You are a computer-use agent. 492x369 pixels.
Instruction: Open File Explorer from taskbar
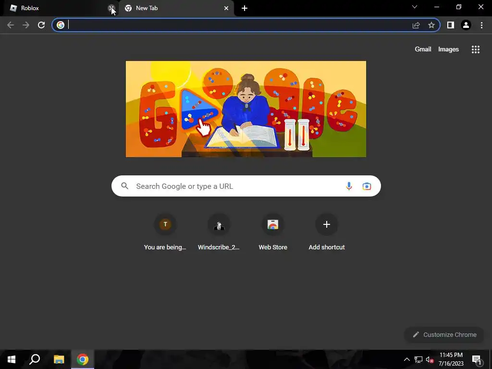59,359
